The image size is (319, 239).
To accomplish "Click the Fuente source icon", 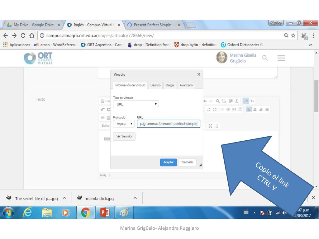I will [105, 101].
